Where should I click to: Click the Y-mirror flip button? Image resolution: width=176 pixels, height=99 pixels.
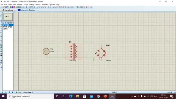1,69
